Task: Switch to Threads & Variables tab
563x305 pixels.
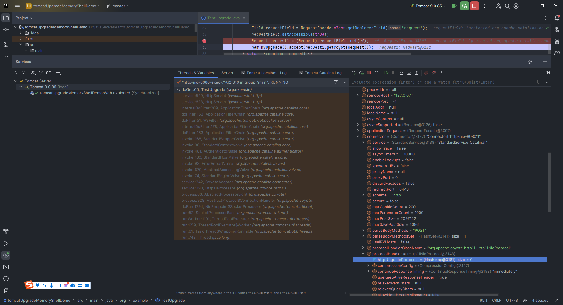Action: pyautogui.click(x=196, y=73)
